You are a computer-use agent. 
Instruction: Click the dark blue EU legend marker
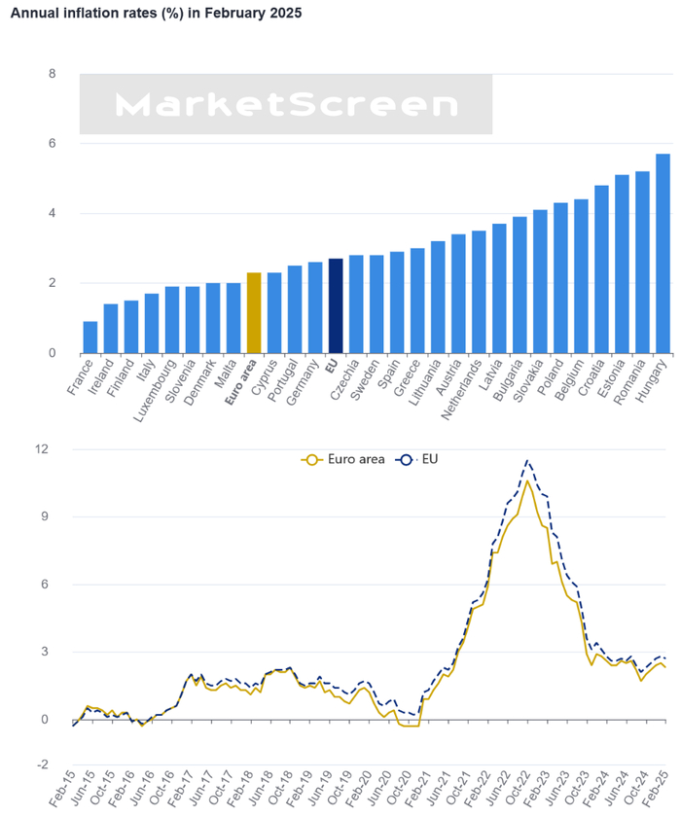407,459
